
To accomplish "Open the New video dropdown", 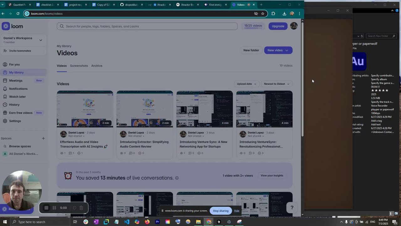I will pos(278,50).
